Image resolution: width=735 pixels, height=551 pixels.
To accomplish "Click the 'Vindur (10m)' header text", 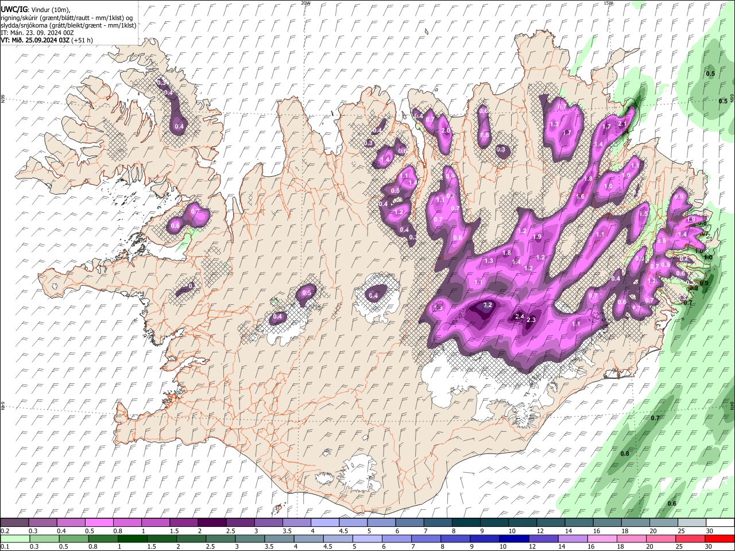I will click(x=51, y=10).
